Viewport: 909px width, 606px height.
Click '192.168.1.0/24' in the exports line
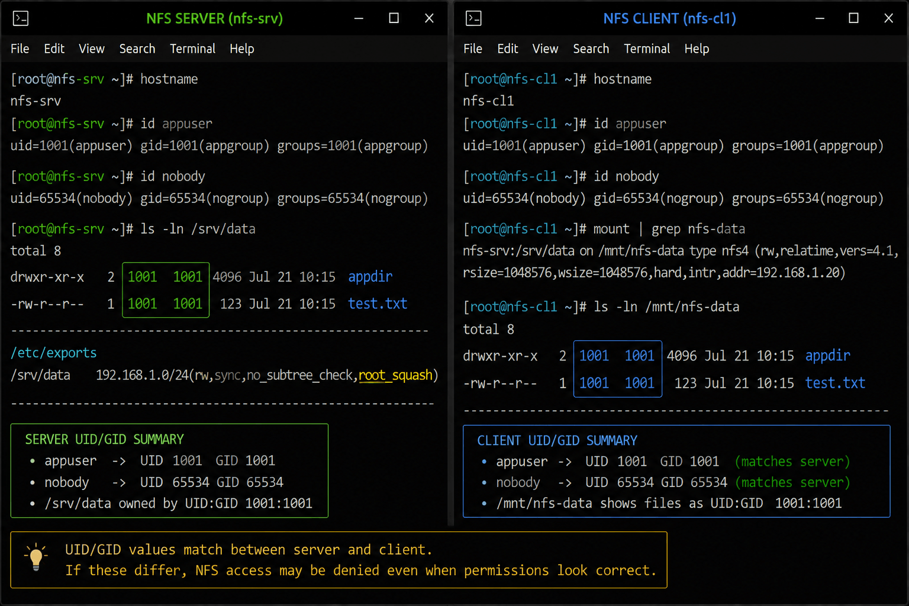click(142, 375)
